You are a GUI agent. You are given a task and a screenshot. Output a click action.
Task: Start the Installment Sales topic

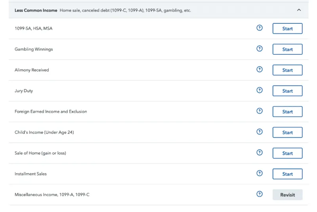point(287,174)
